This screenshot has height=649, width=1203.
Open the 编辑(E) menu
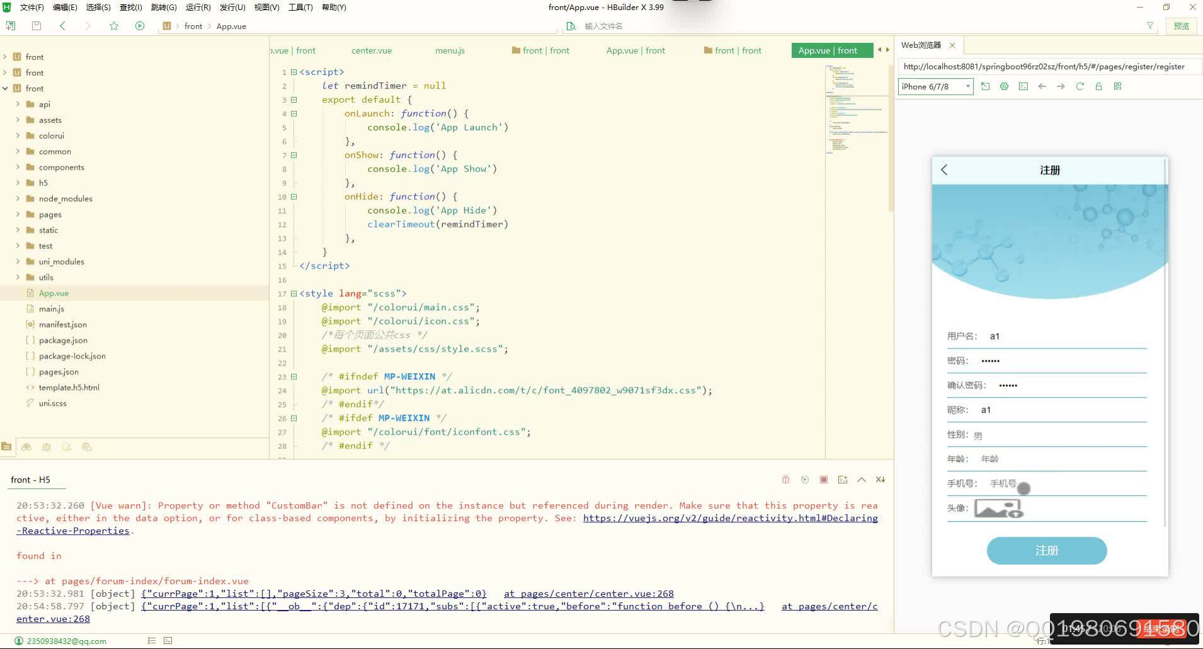(64, 7)
